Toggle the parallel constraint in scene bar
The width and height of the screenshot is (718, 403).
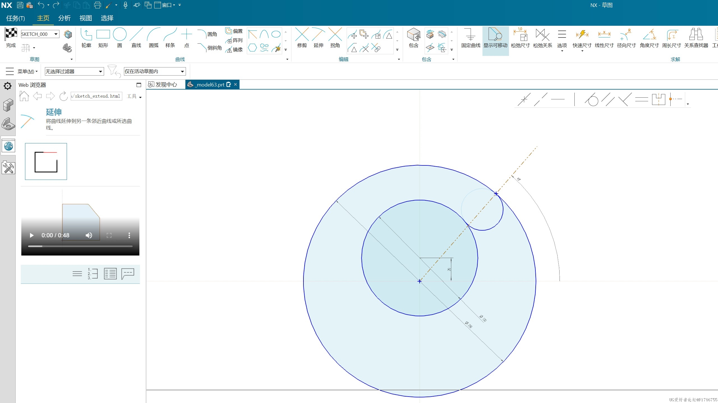pos(608,99)
